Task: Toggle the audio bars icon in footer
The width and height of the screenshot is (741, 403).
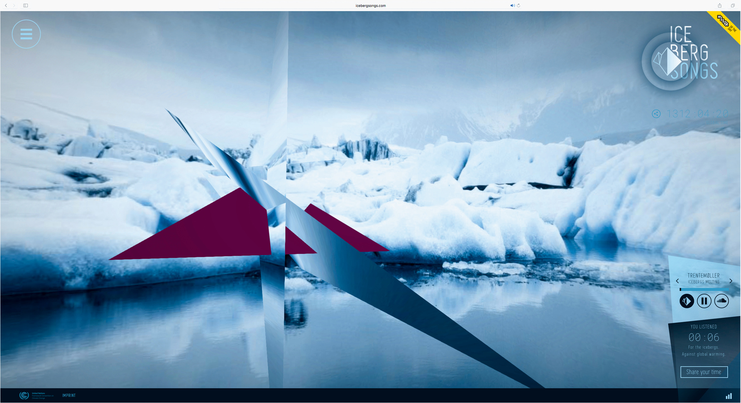Action: (729, 396)
